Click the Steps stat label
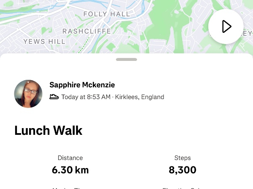 tap(183, 158)
